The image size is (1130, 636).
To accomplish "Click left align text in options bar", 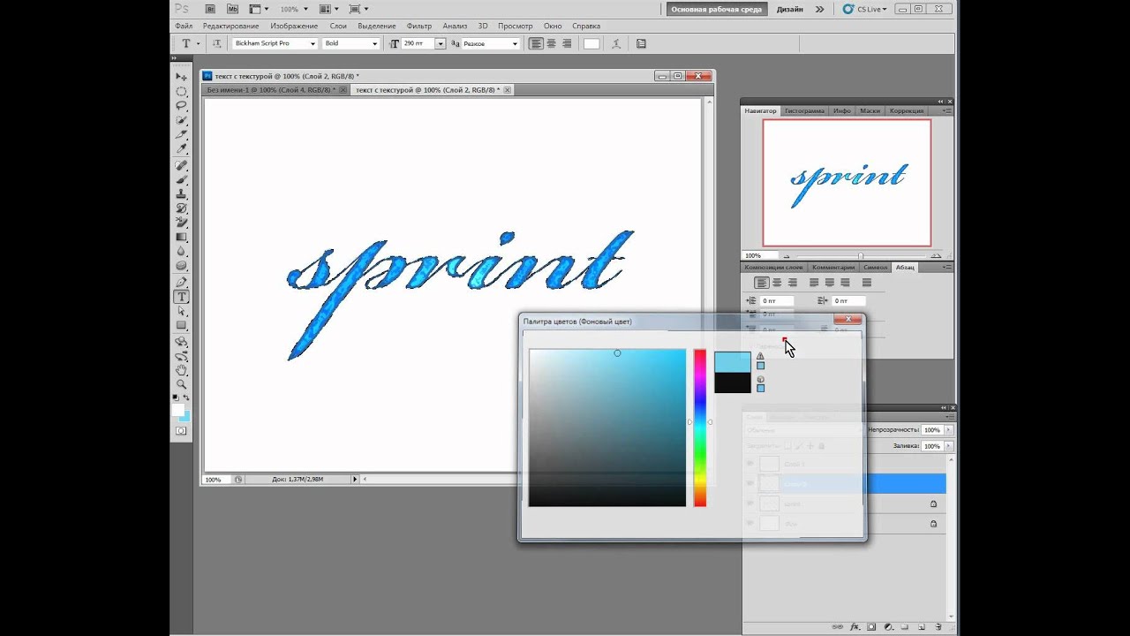I will pyautogui.click(x=536, y=43).
